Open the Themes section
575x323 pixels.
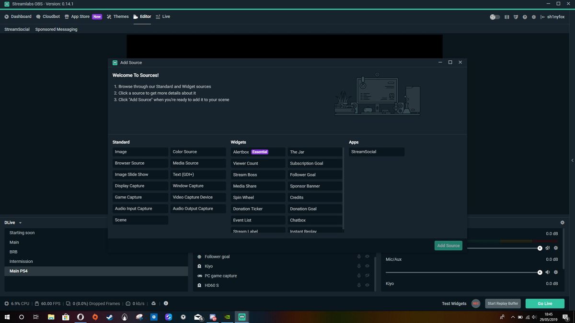coord(121,16)
